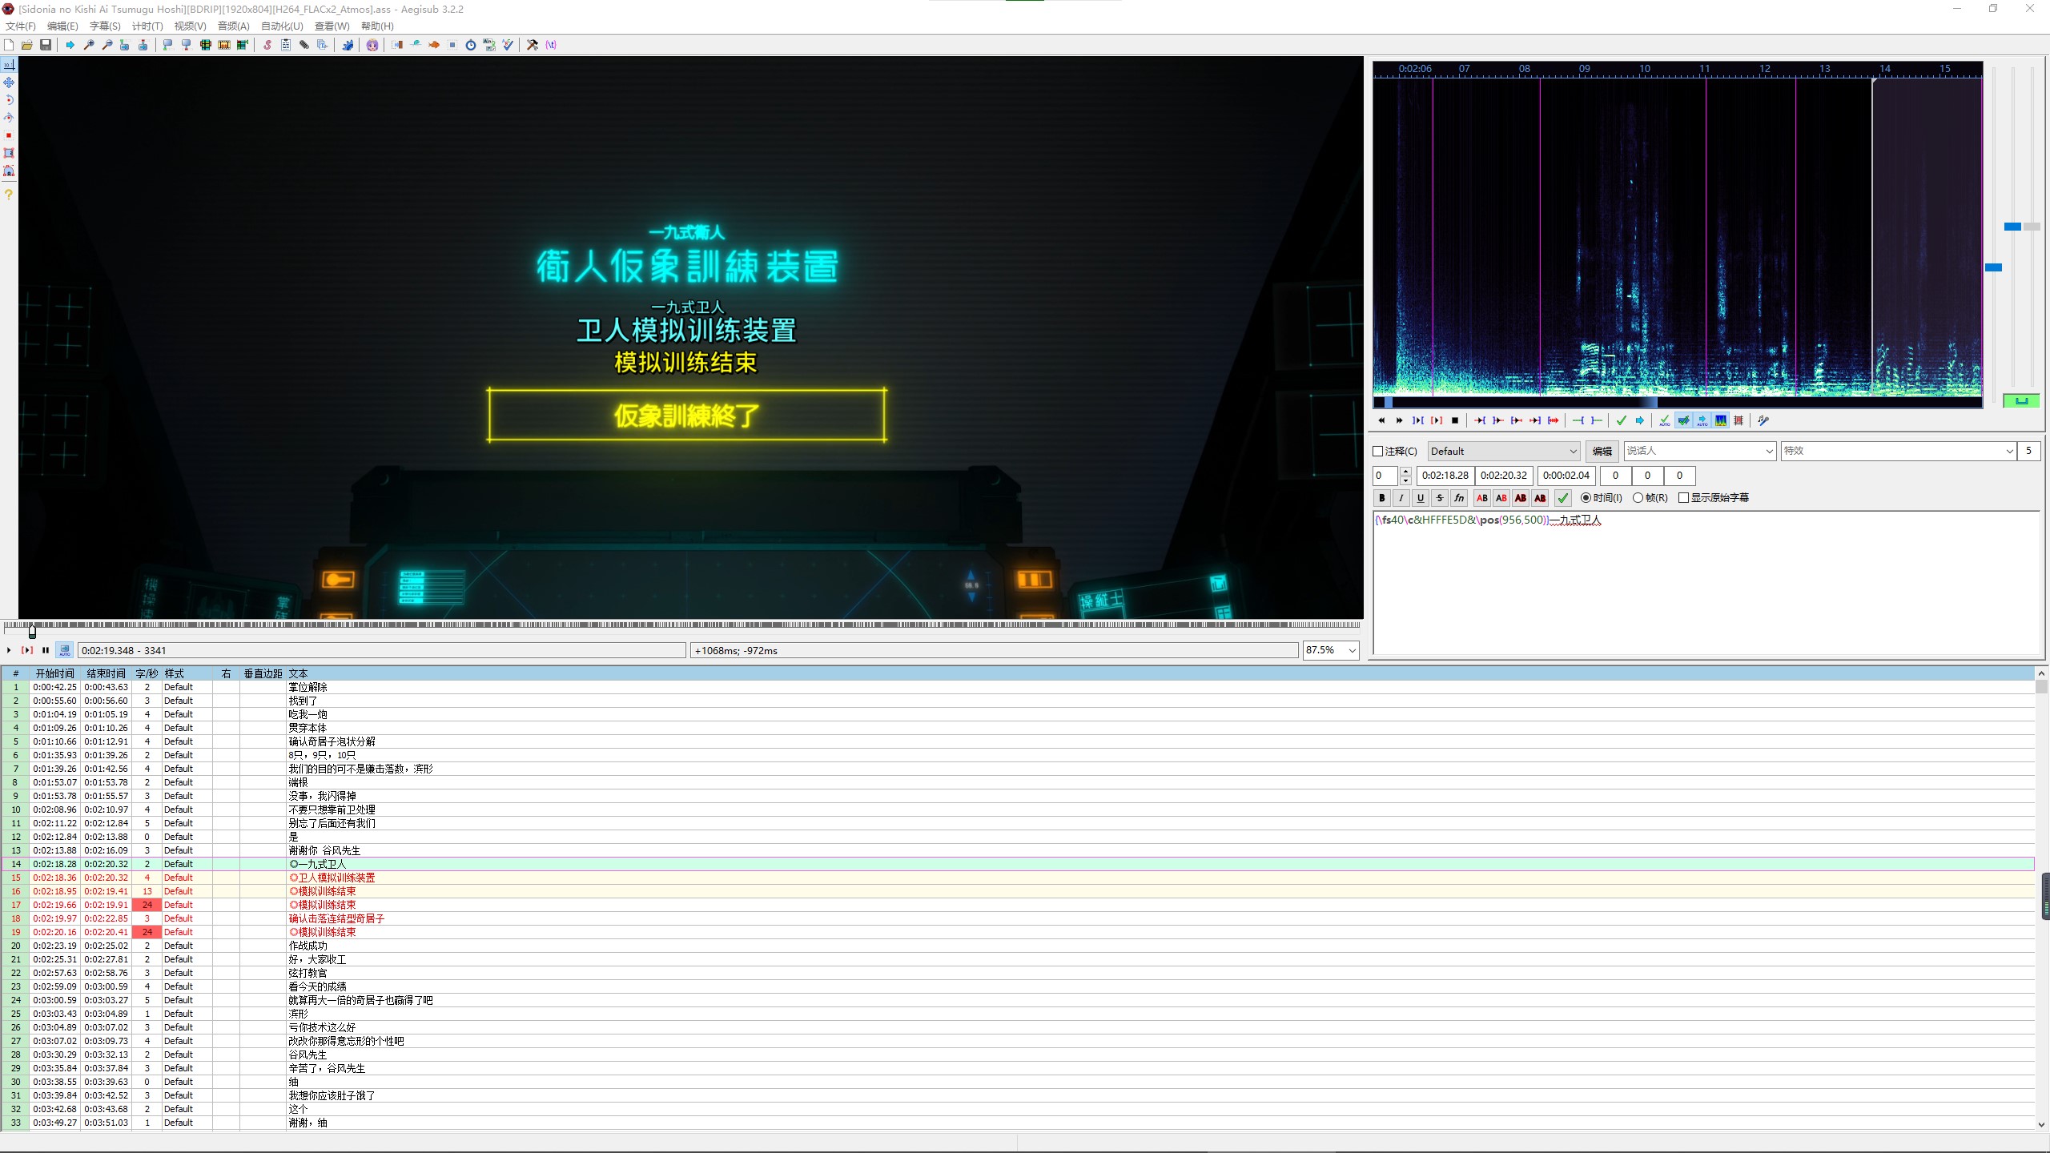Create a new subtitle file
Screen dimensions: 2050x1153
click(x=9, y=45)
